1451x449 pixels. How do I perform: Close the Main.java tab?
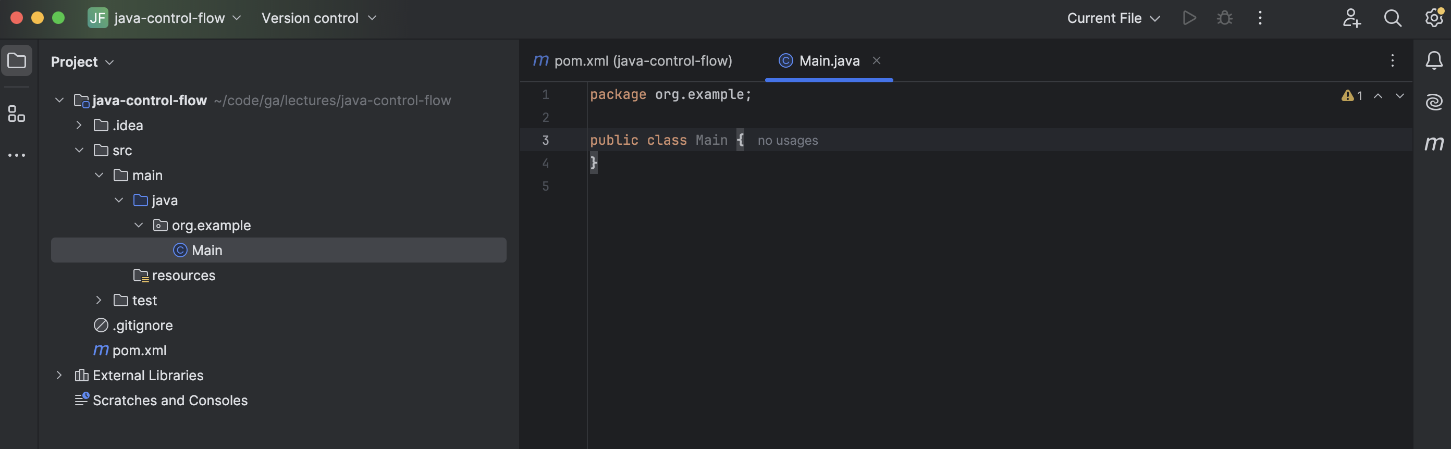point(877,61)
